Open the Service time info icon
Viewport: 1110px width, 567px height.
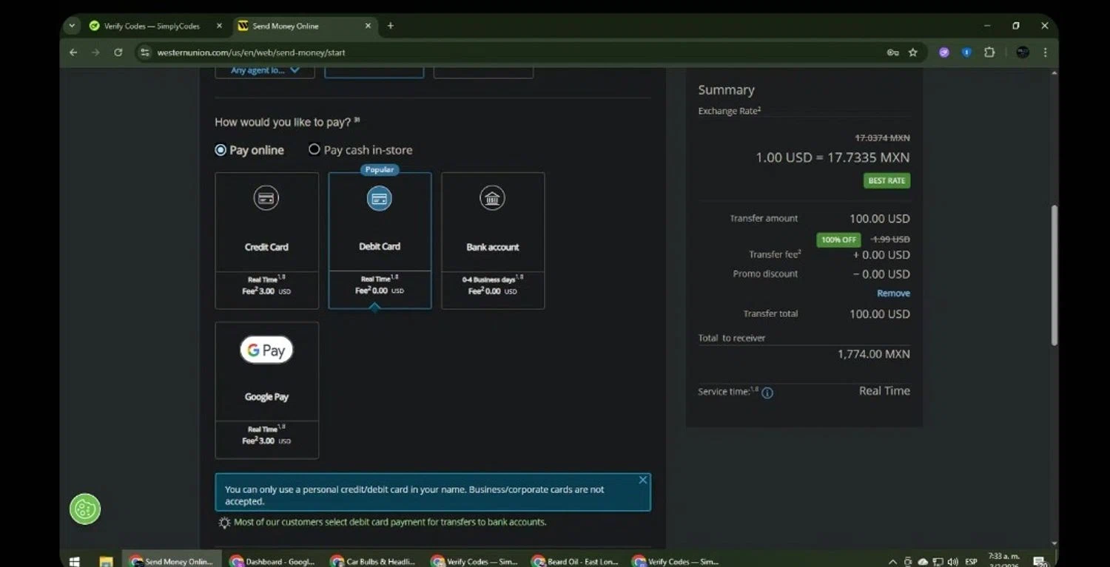click(x=767, y=393)
